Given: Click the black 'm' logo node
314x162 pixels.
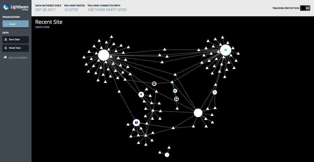Looking at the screenshot, I should (x=154, y=84).
